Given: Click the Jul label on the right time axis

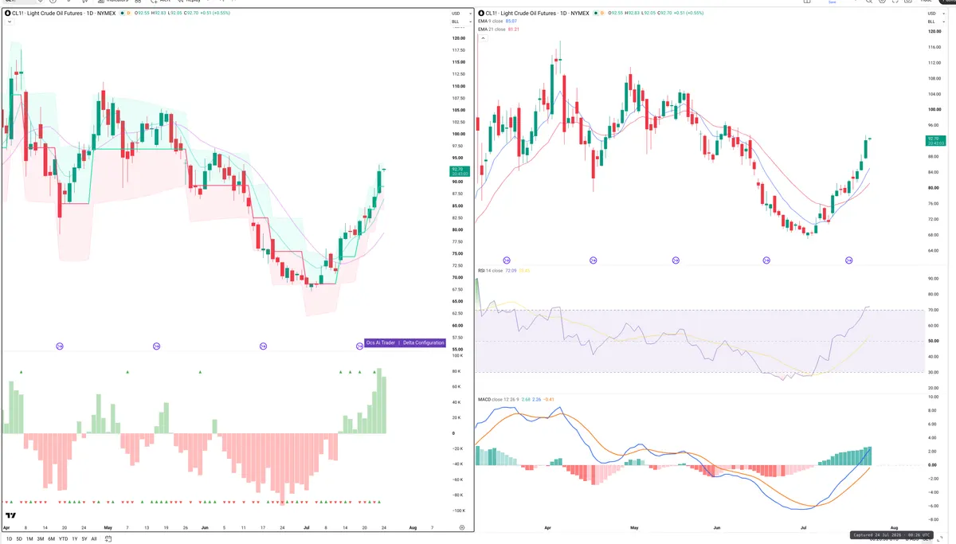Looking at the screenshot, I should [803, 527].
